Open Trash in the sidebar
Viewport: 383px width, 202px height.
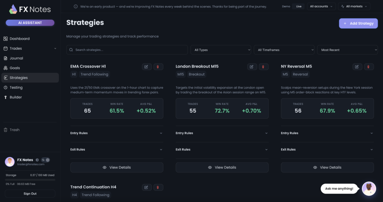(x=15, y=130)
